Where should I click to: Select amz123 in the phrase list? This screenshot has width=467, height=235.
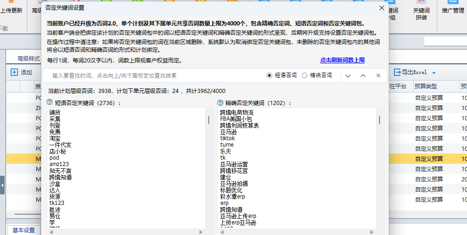59,164
